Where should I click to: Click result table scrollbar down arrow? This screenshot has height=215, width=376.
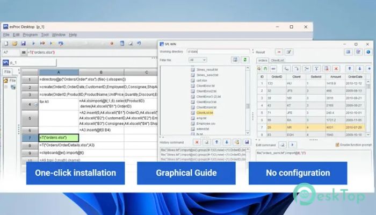(x=368, y=135)
